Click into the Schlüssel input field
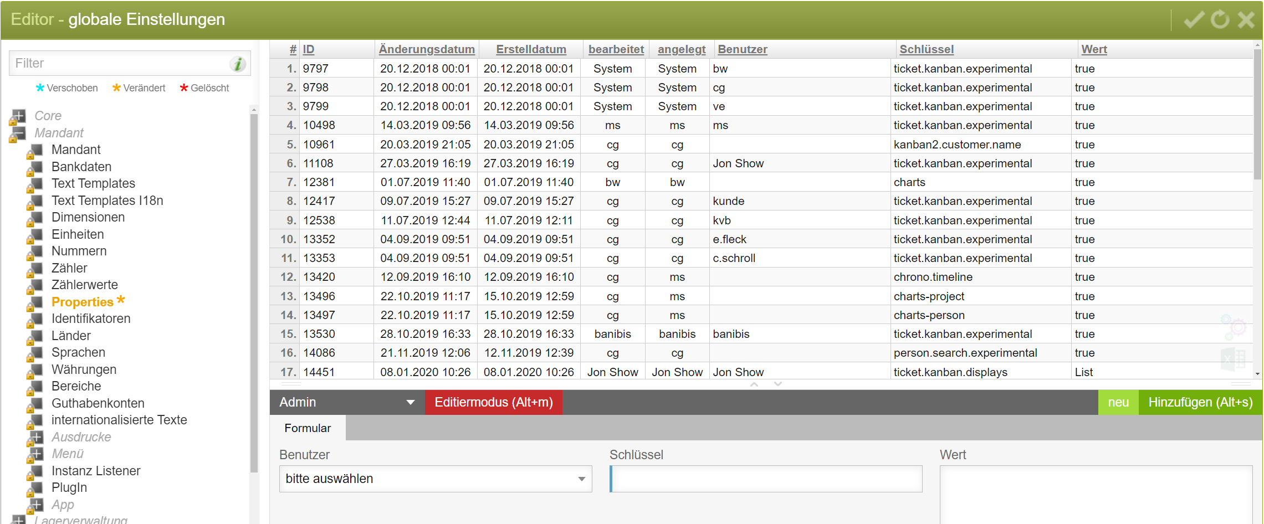 pyautogui.click(x=766, y=479)
